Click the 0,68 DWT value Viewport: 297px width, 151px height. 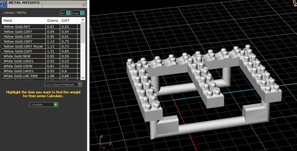[x=65, y=76]
